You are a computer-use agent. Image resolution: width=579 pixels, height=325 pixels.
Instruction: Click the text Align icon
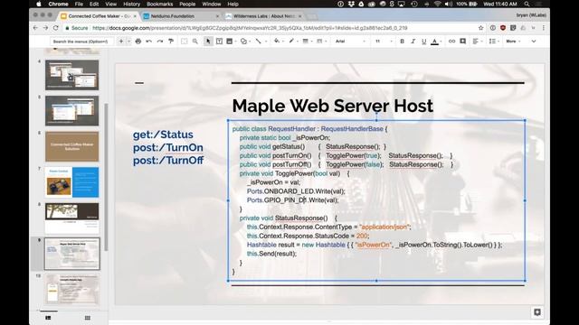475,42
